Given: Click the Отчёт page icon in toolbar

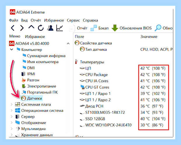Looking at the screenshot, I should coord(72,28).
